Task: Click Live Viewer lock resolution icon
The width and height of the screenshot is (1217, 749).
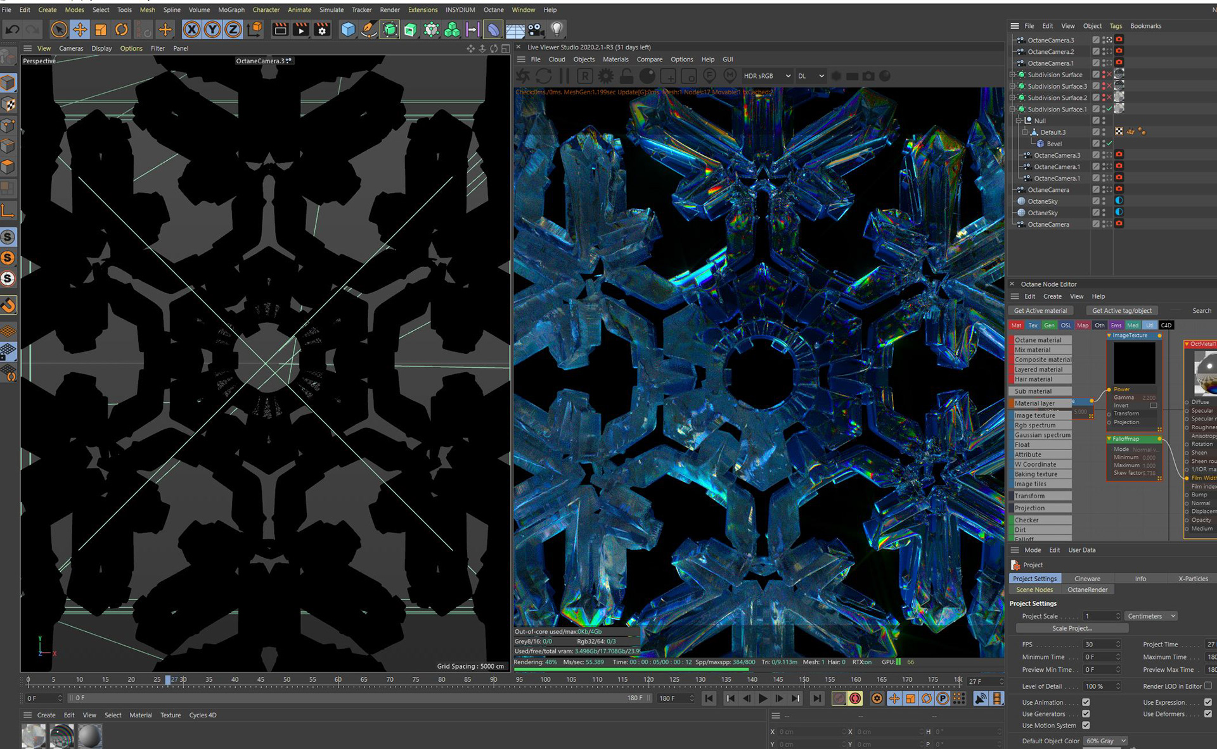Action: (x=626, y=76)
